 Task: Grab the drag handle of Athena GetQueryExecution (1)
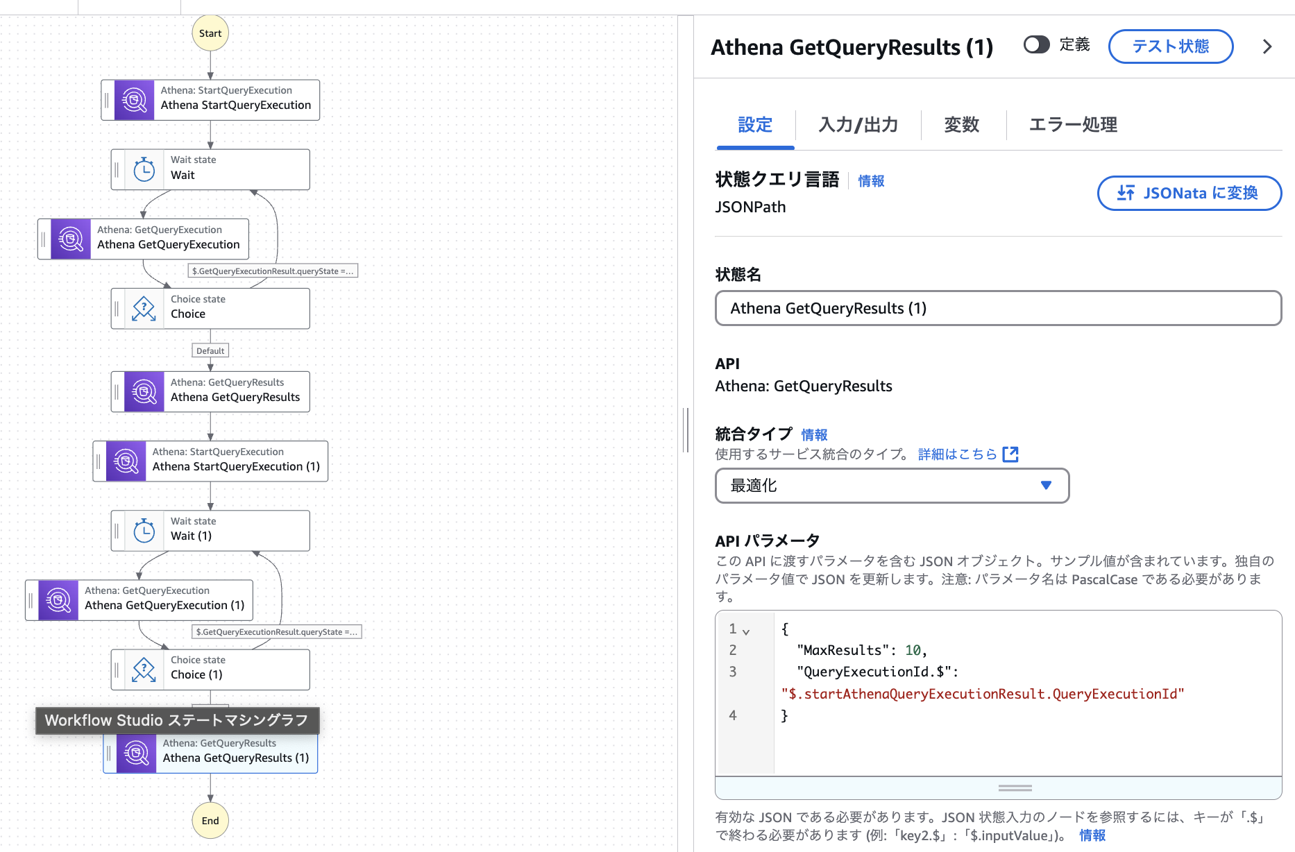pos(31,600)
